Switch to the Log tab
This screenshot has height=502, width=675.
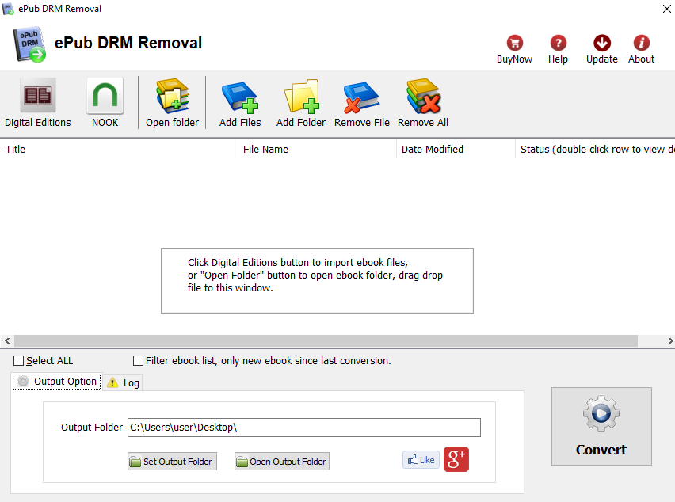pos(123,382)
